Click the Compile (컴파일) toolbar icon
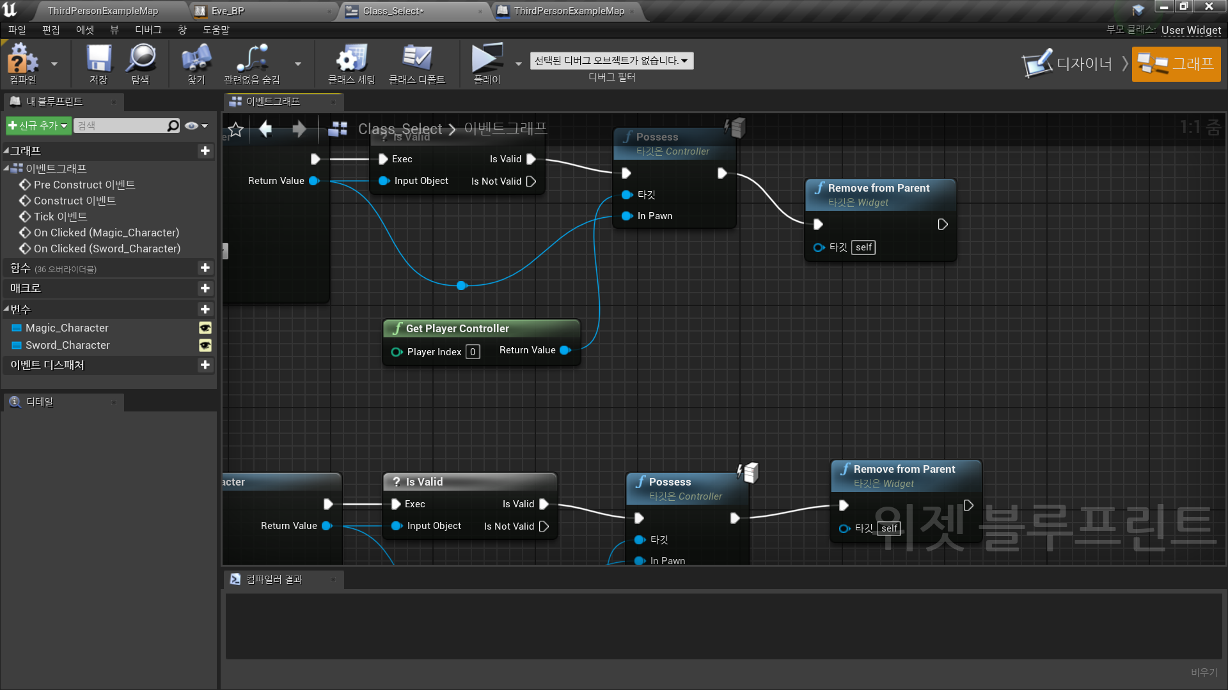This screenshot has width=1228, height=690. click(23, 59)
